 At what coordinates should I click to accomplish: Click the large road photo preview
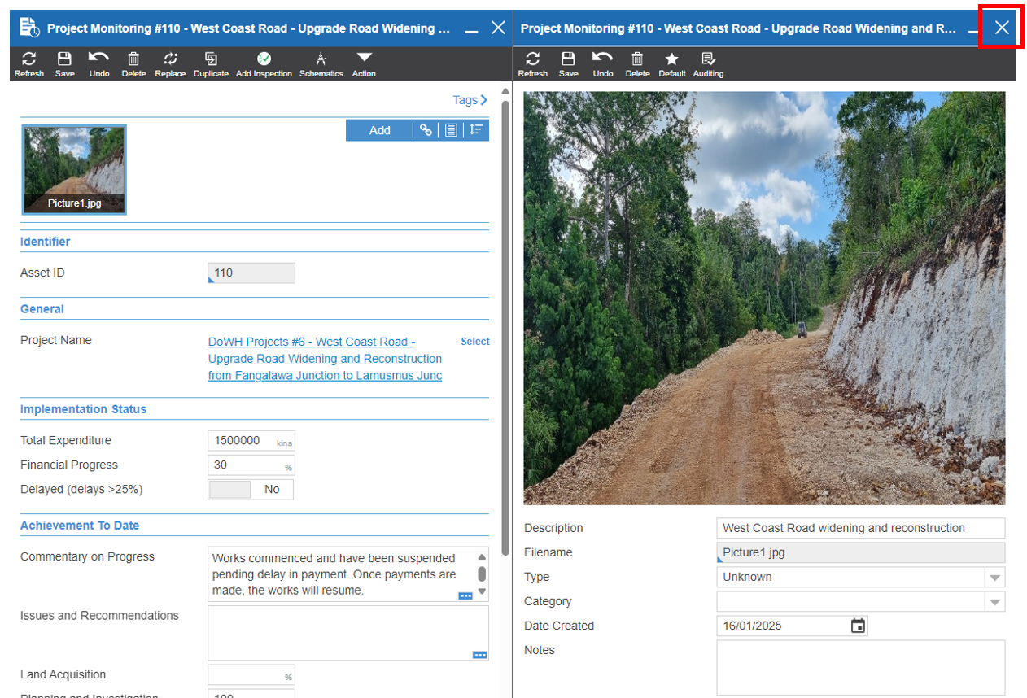point(764,298)
